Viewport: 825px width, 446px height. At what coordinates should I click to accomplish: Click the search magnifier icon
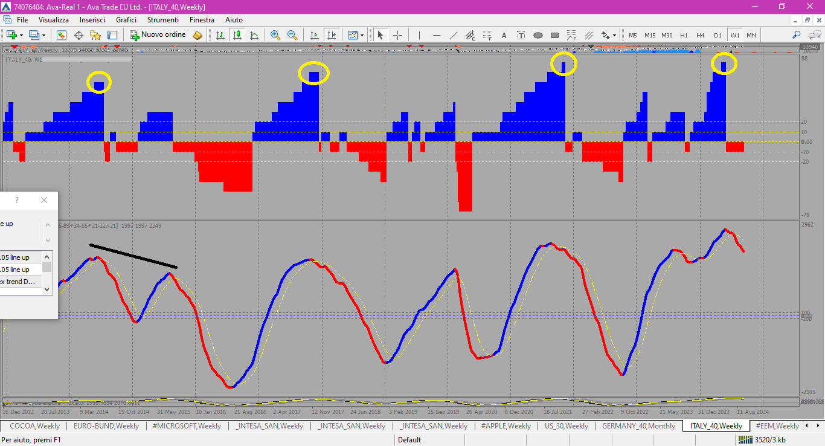tap(797, 35)
